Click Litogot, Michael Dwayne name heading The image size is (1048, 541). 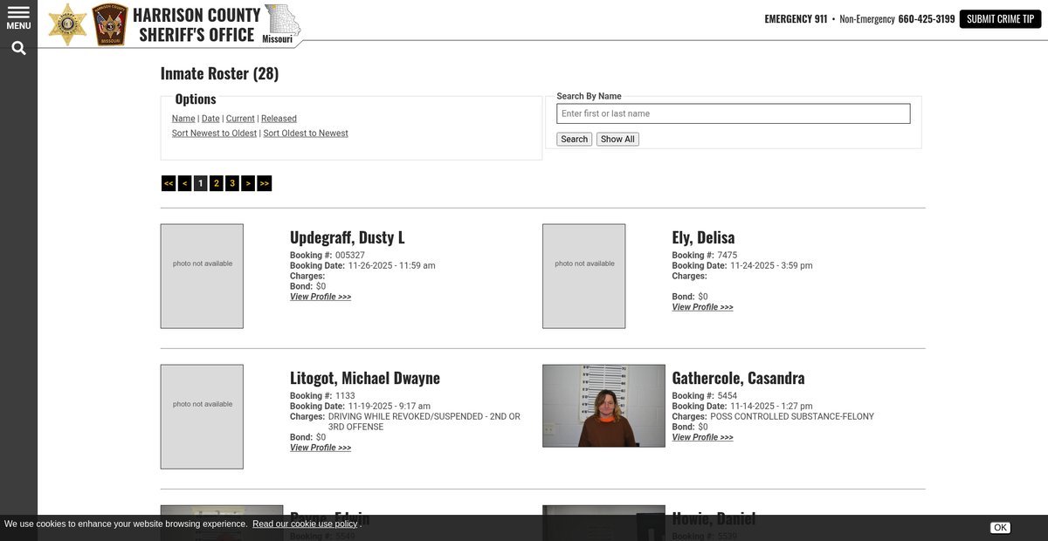(x=365, y=378)
